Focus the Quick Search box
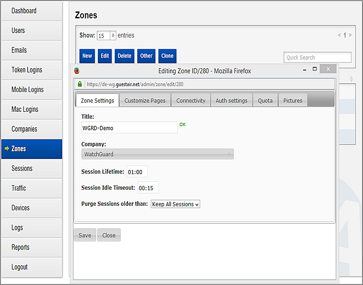This screenshot has width=363, height=285. pos(317,58)
